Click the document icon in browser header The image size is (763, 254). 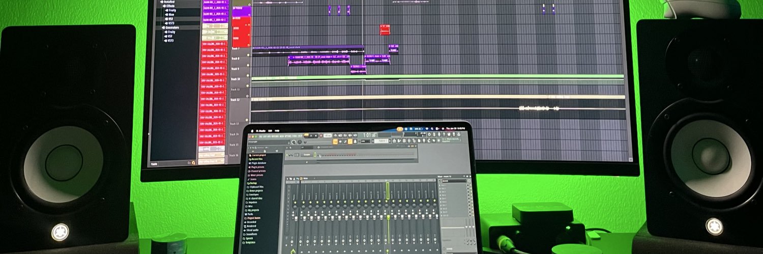pos(265,151)
